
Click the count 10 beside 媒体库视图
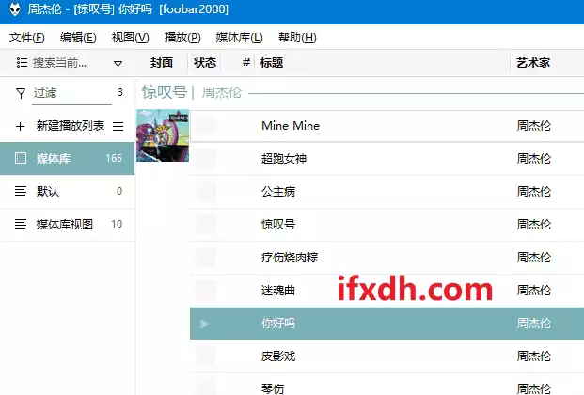tap(117, 224)
